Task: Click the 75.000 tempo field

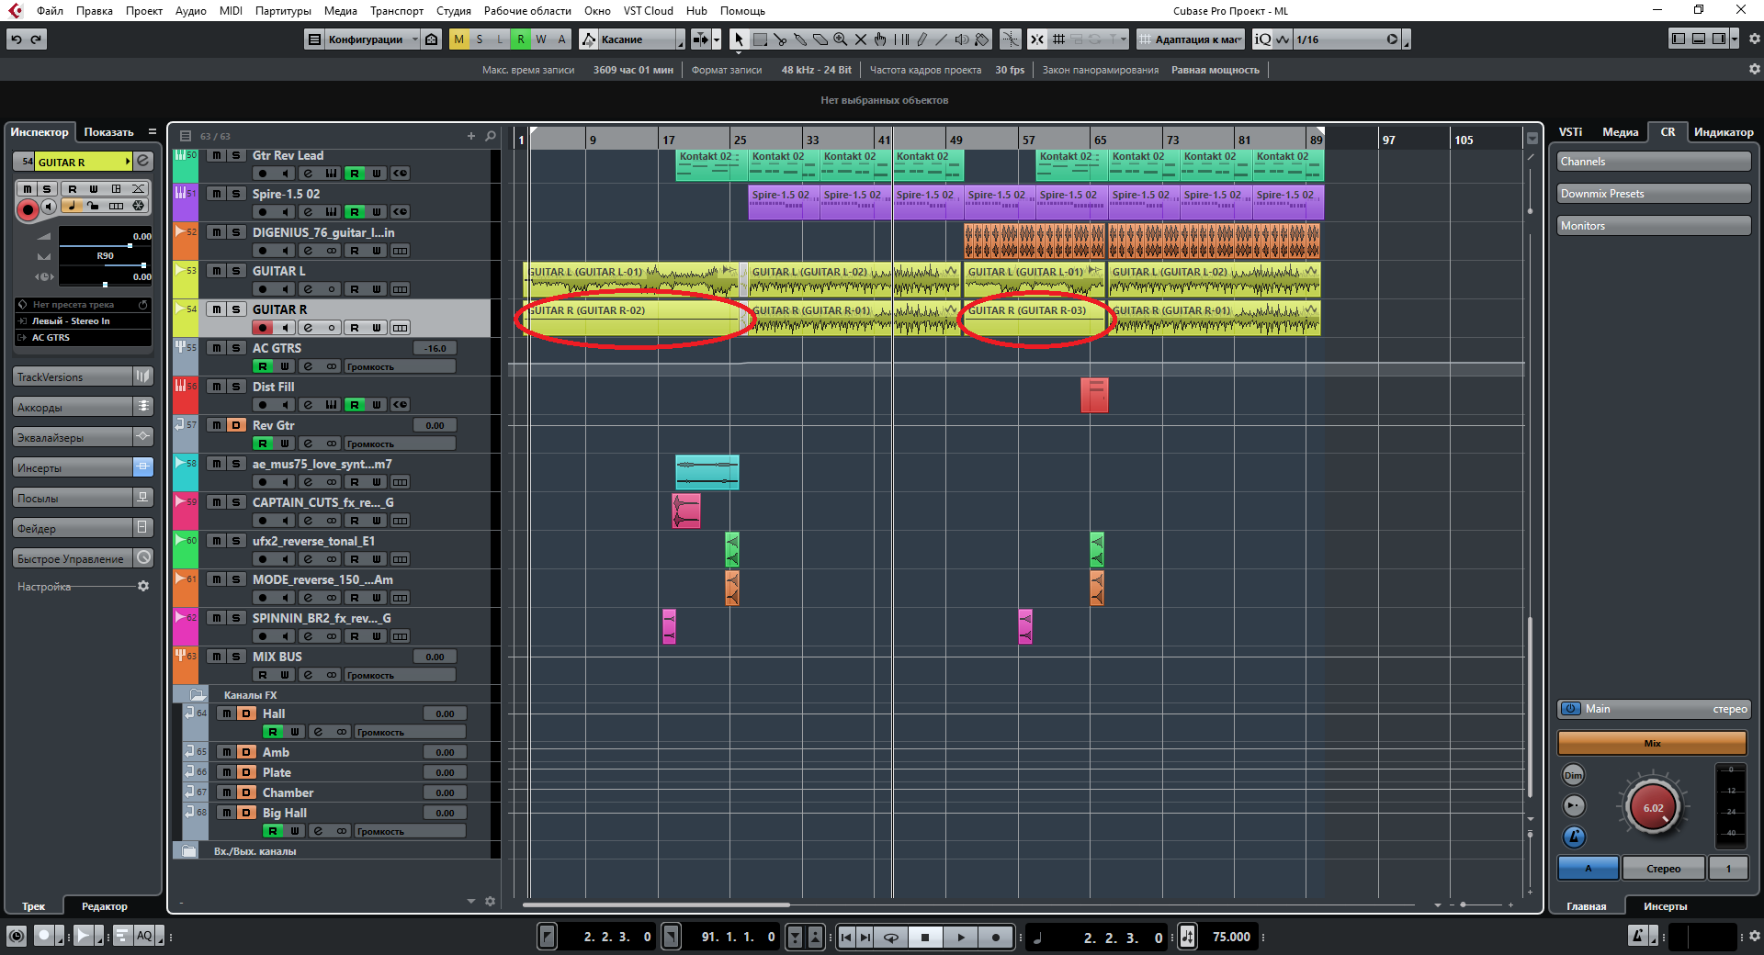Action: pyautogui.click(x=1231, y=937)
